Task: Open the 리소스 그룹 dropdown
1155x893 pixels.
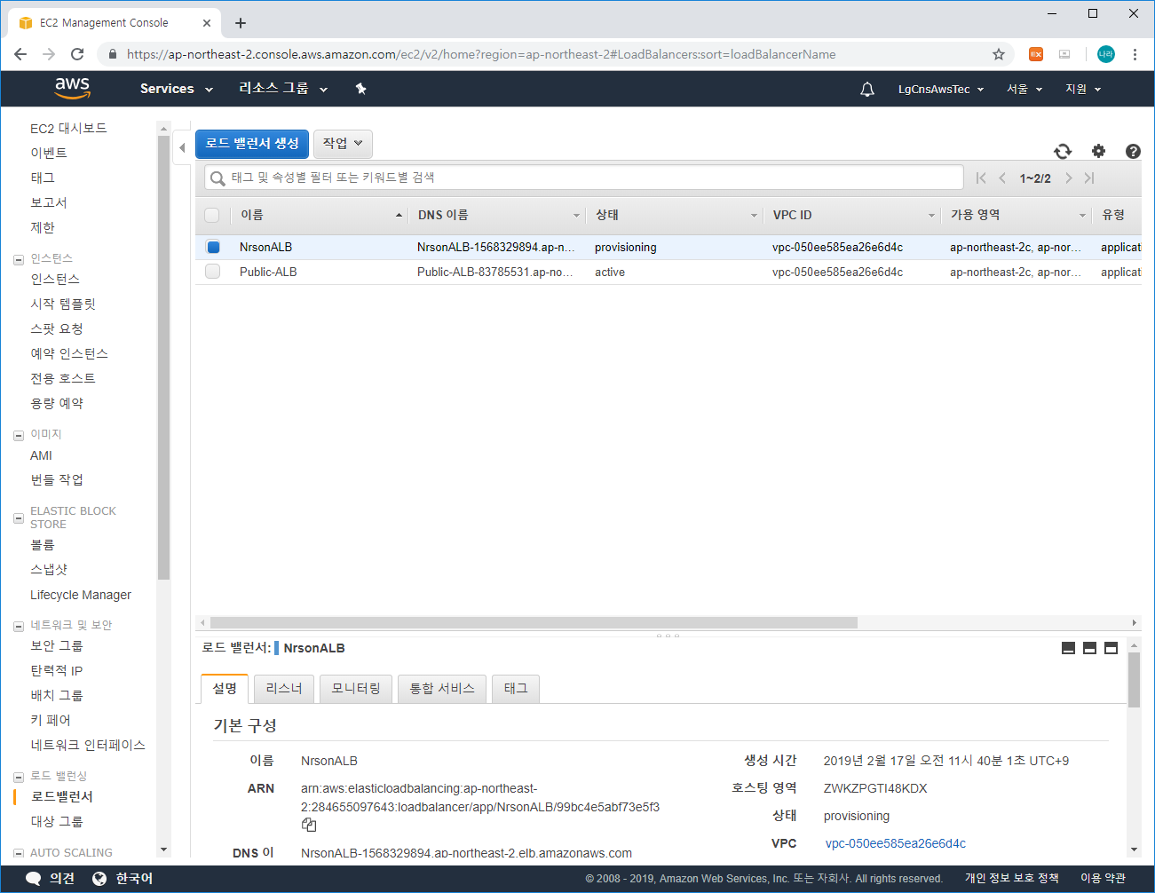Action: [x=283, y=89]
